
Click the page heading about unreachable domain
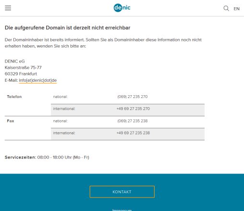(67, 28)
